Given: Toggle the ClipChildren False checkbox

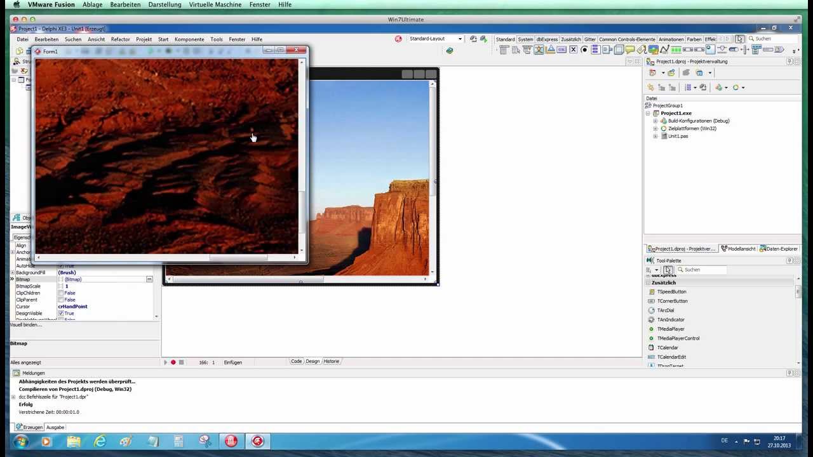Looking at the screenshot, I should coord(61,293).
